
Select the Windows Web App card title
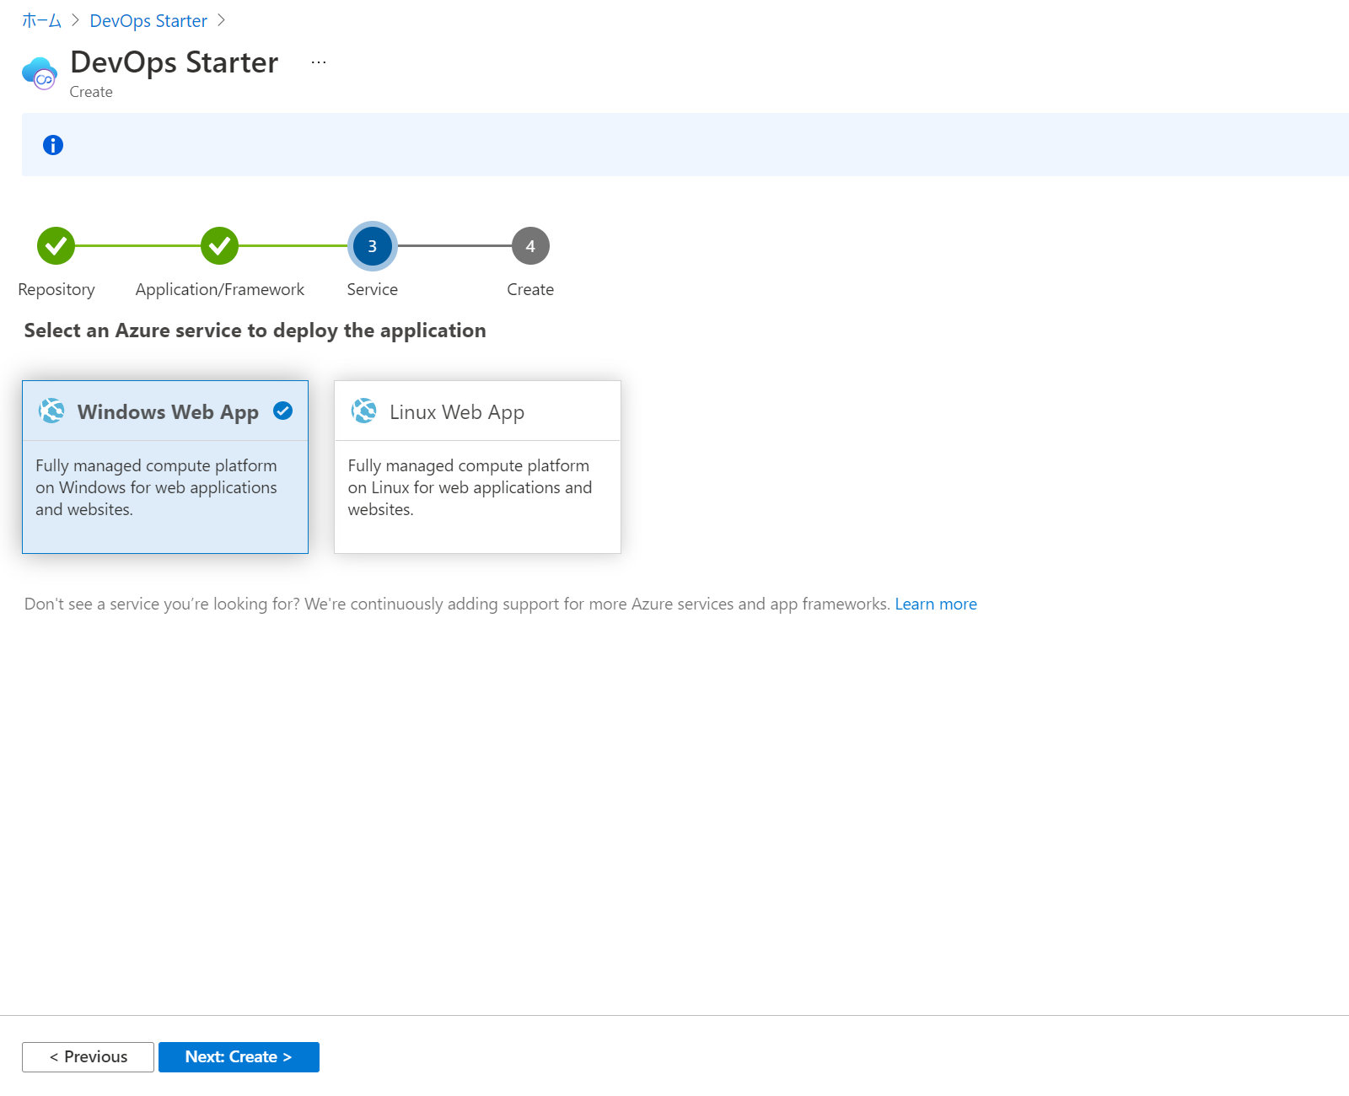click(x=168, y=412)
